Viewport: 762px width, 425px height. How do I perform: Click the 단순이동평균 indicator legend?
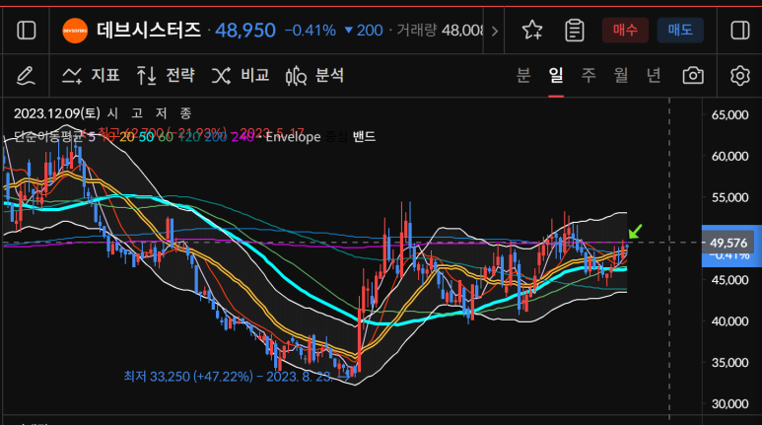[x=48, y=137]
